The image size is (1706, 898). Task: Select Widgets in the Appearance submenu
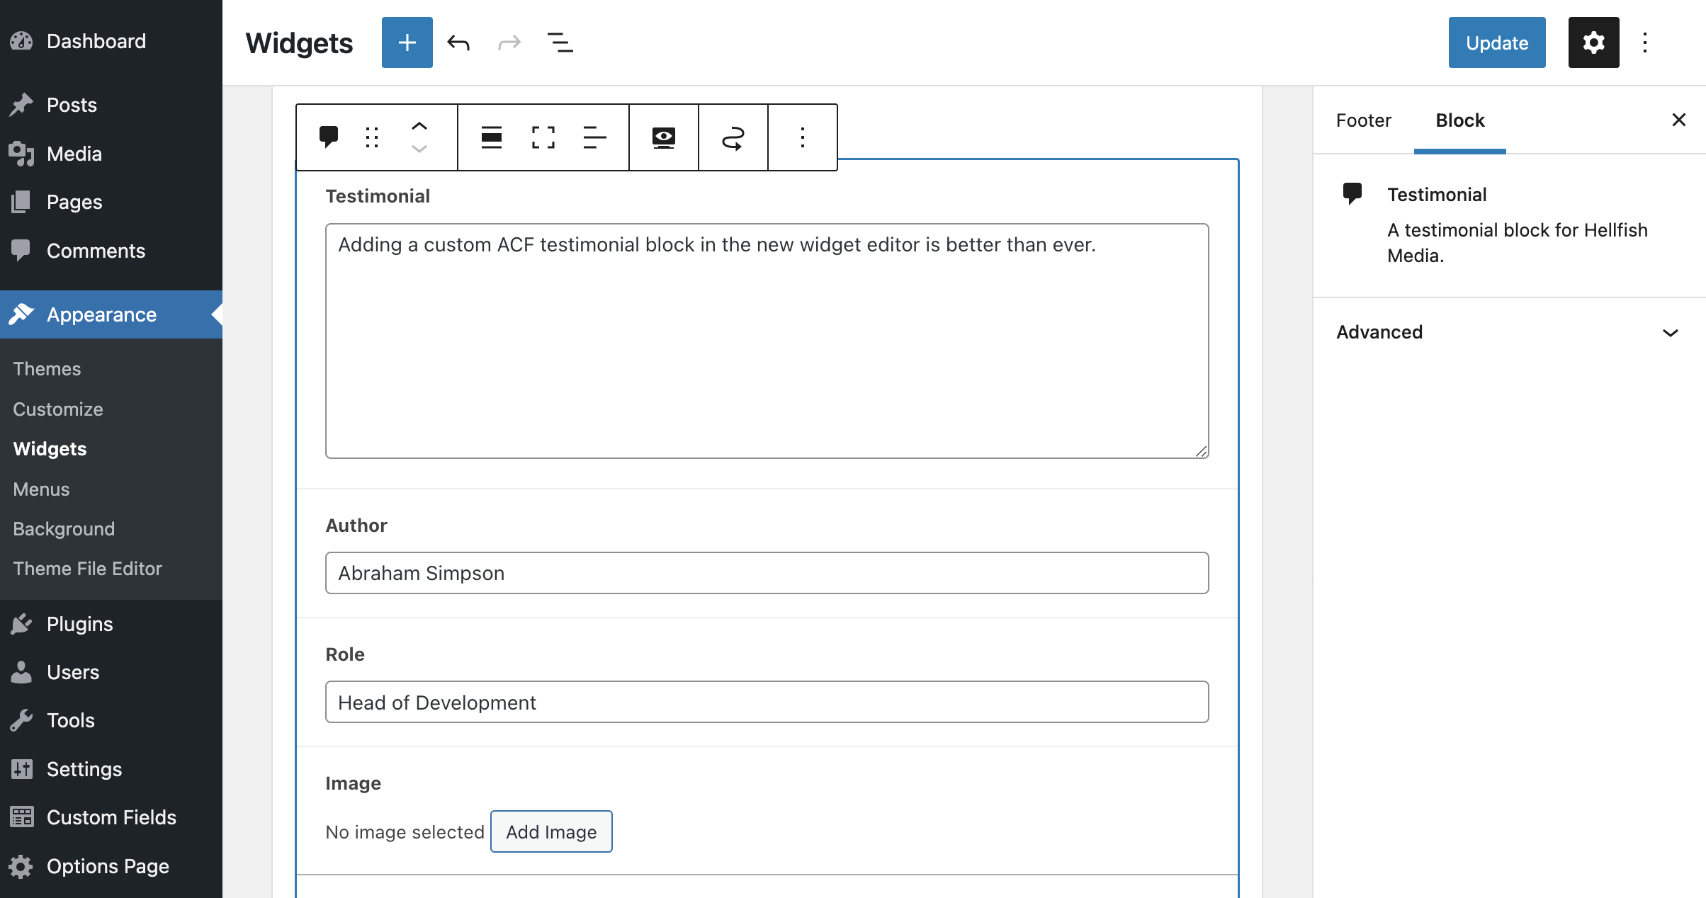(x=50, y=449)
